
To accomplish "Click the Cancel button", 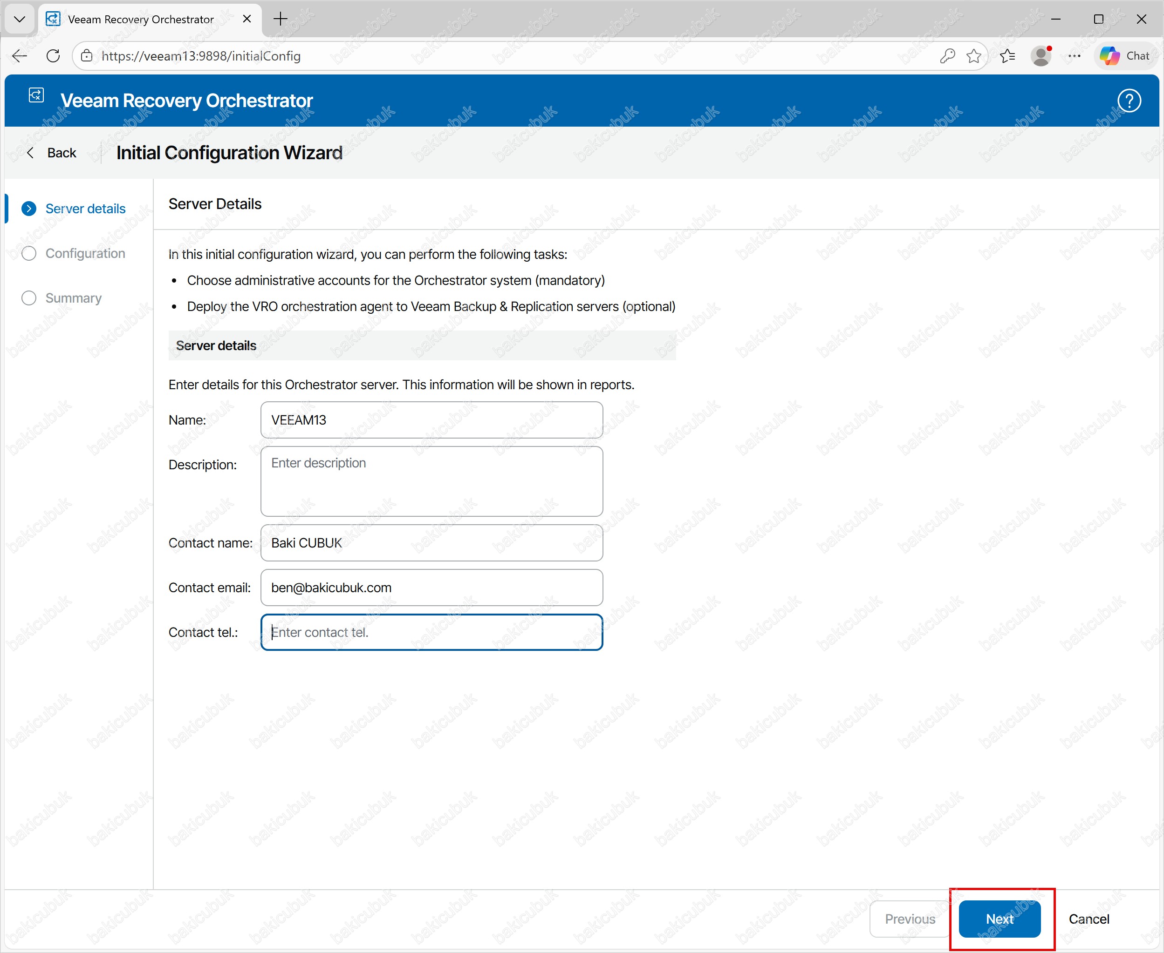I will (1088, 919).
